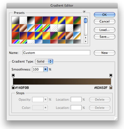Pick top-row blue-yellow-blue gradient preset
Screen dimensions: 124x129
[62, 20]
